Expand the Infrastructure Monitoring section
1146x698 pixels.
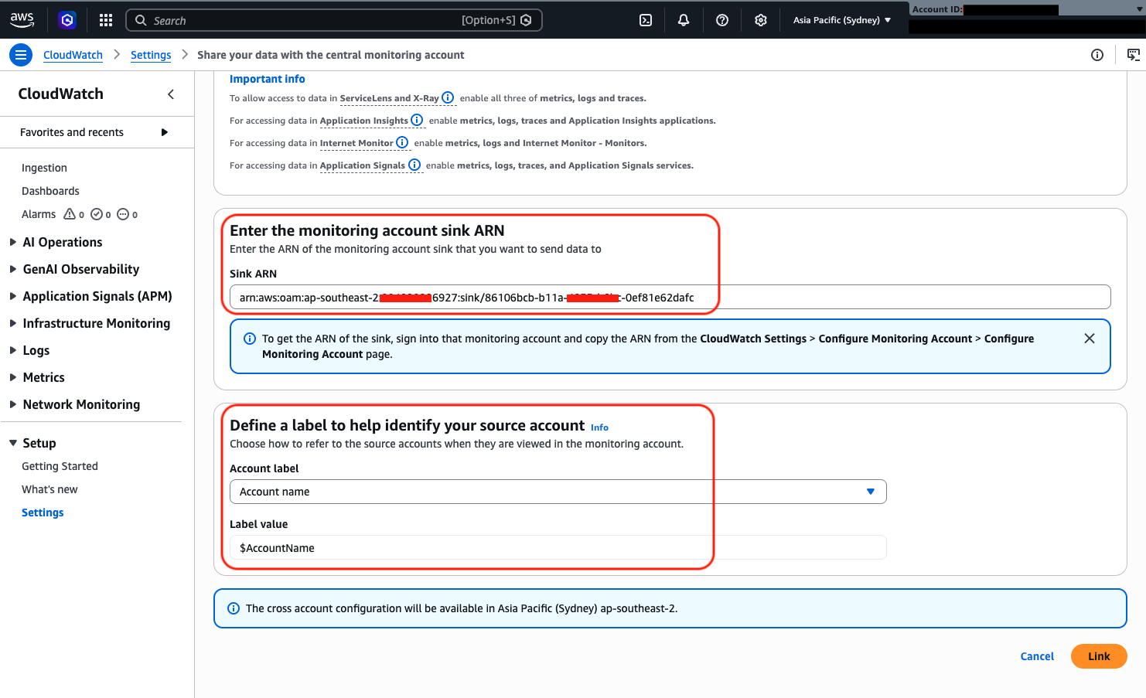(x=13, y=323)
